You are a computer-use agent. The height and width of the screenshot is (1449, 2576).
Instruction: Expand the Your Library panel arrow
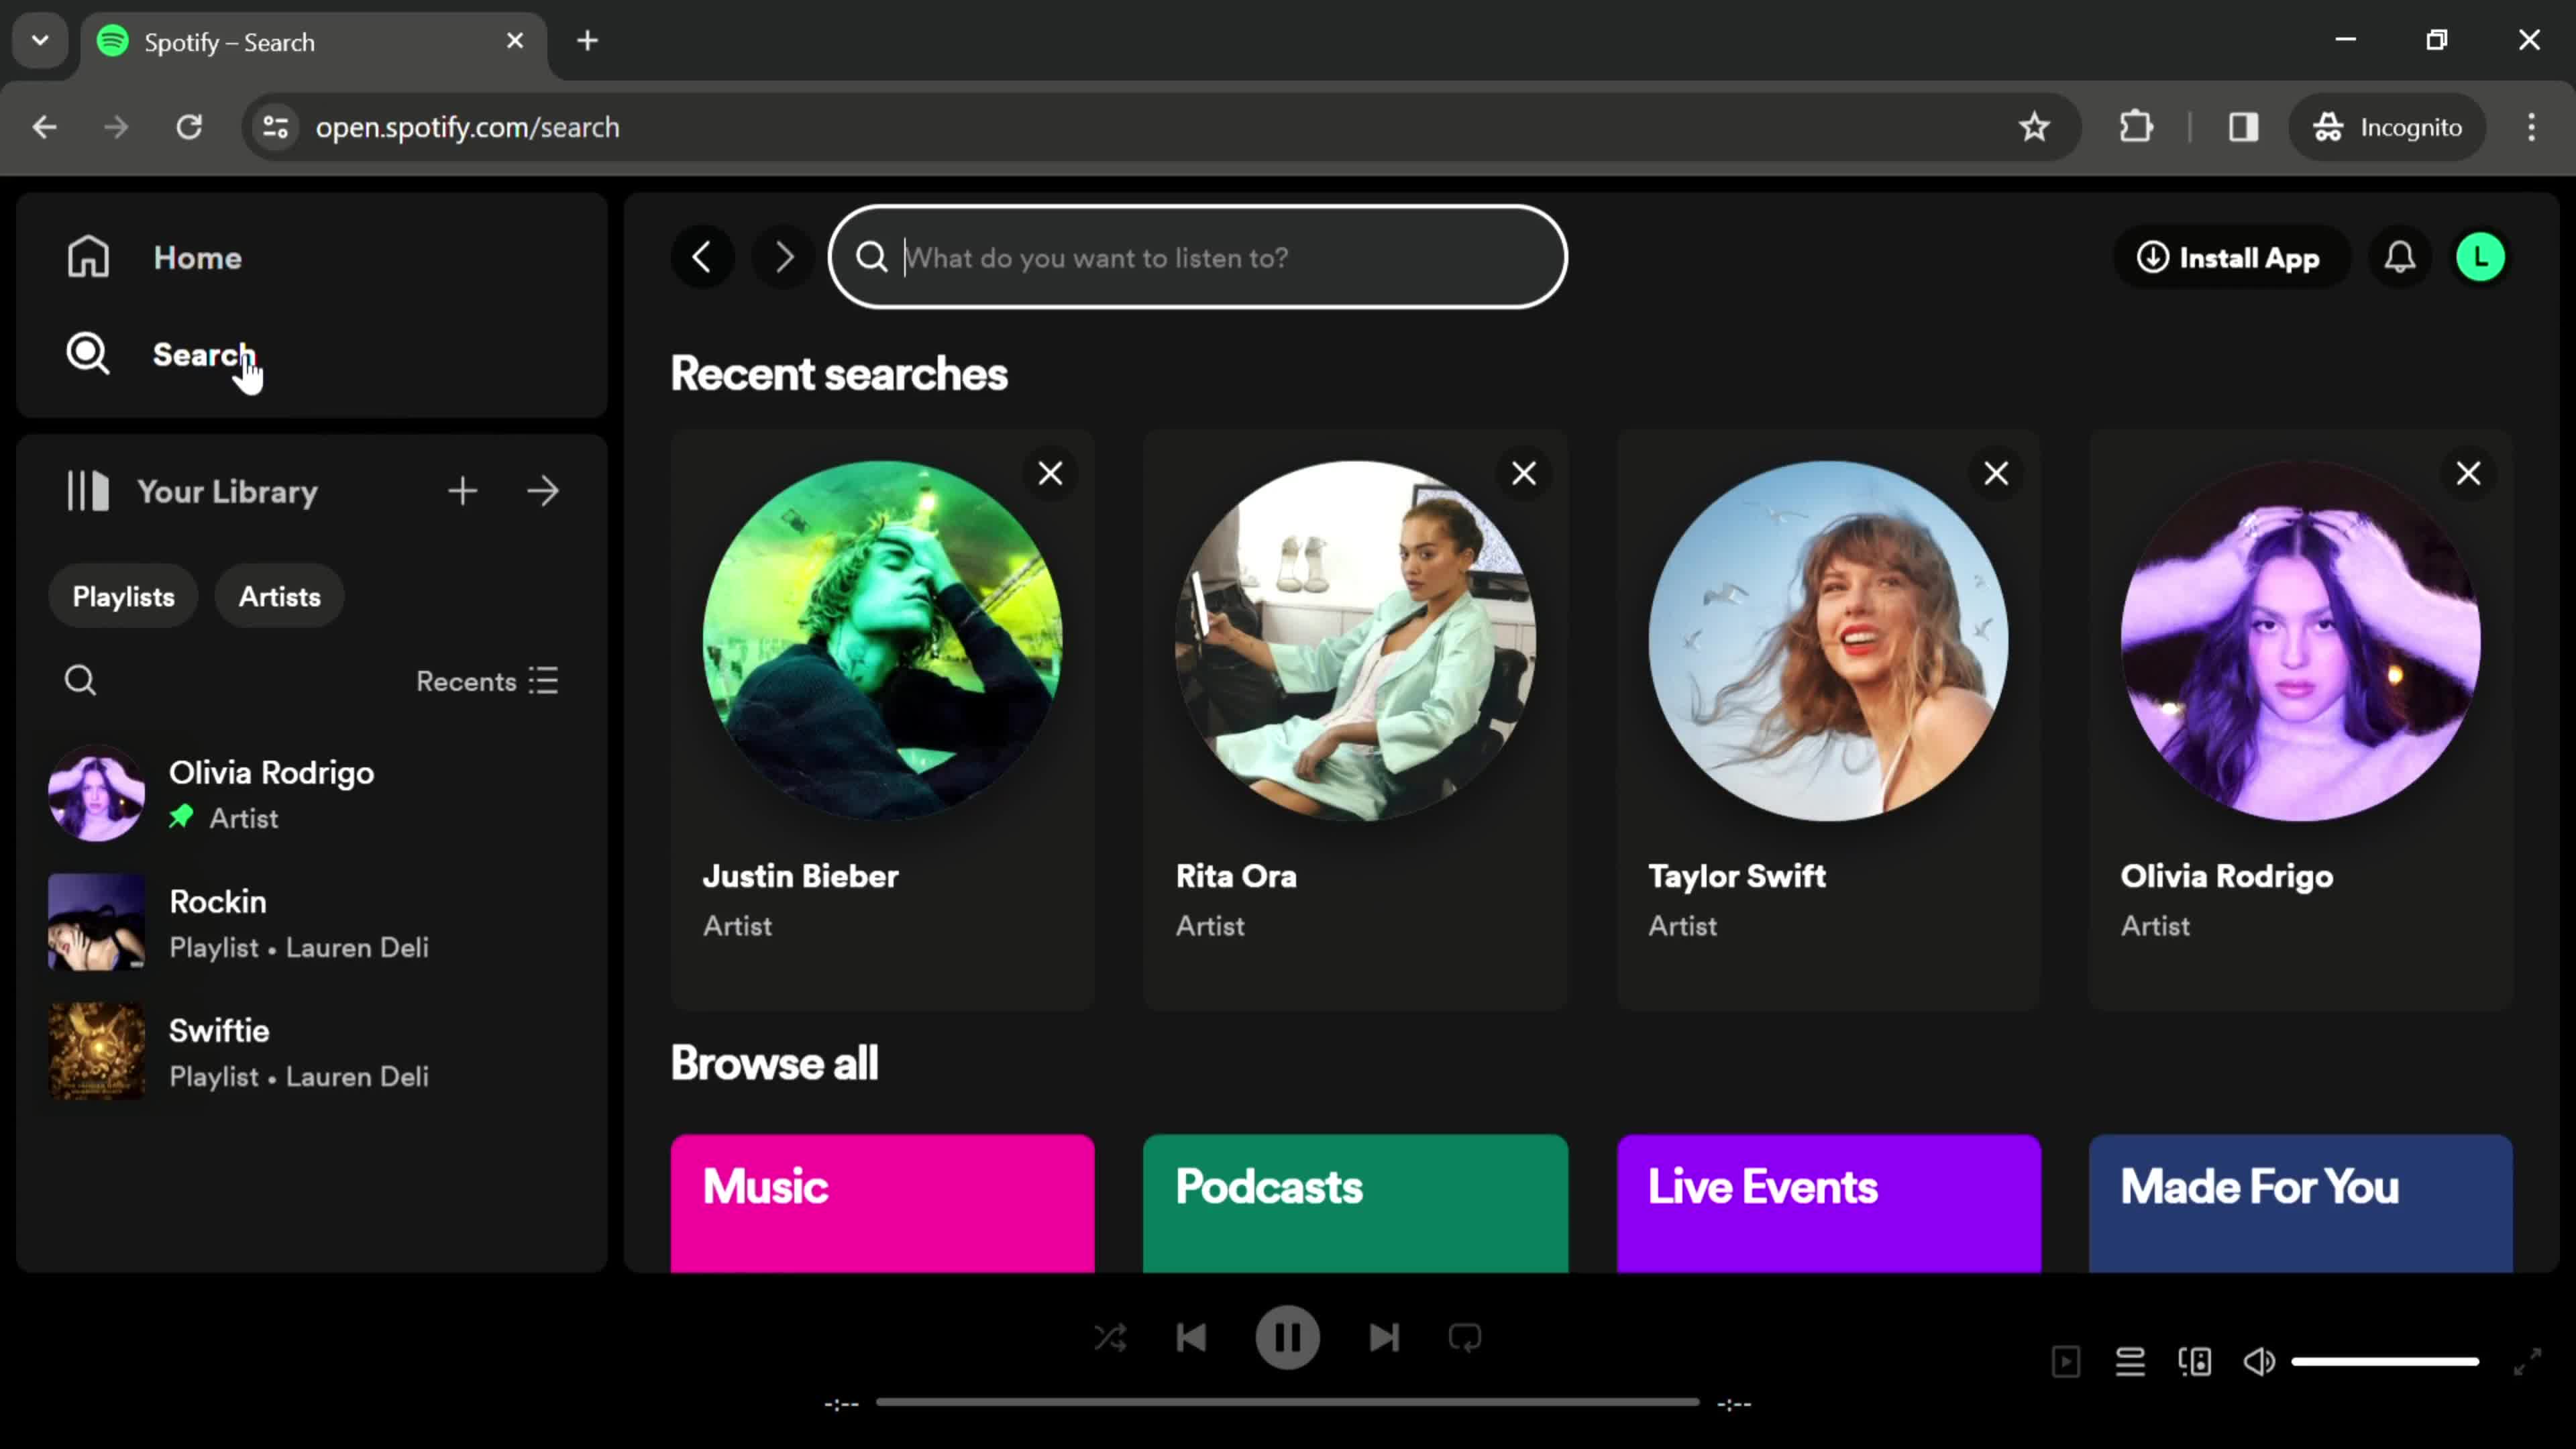[x=545, y=492]
